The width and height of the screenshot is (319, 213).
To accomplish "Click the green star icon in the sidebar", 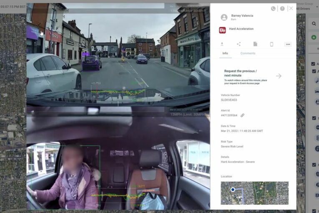I will [314, 37].
